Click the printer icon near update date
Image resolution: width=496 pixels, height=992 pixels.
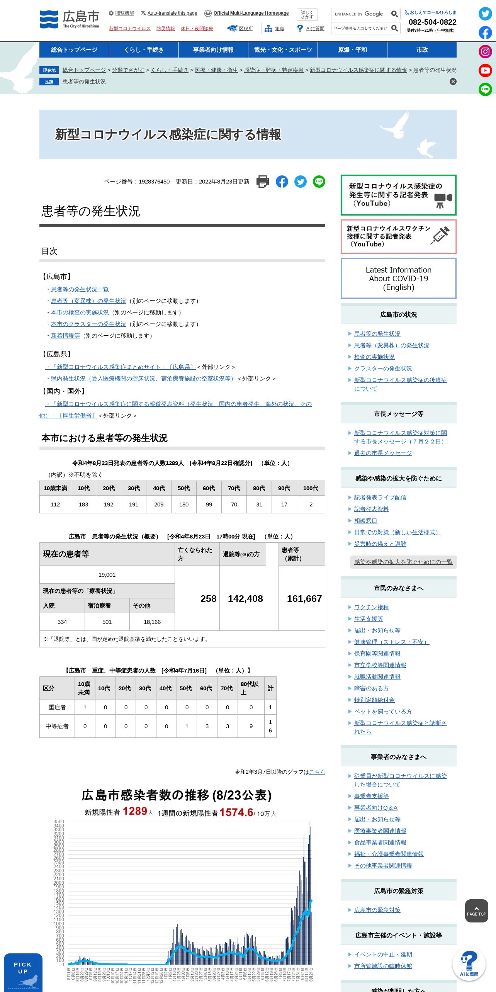pyautogui.click(x=263, y=182)
